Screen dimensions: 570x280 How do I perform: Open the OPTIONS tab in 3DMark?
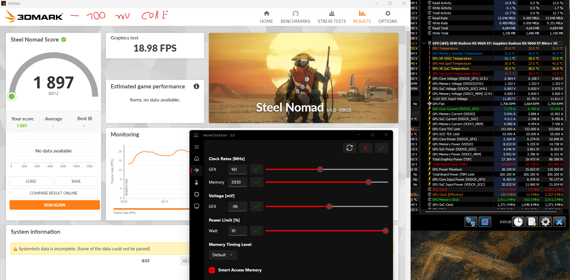tap(388, 17)
